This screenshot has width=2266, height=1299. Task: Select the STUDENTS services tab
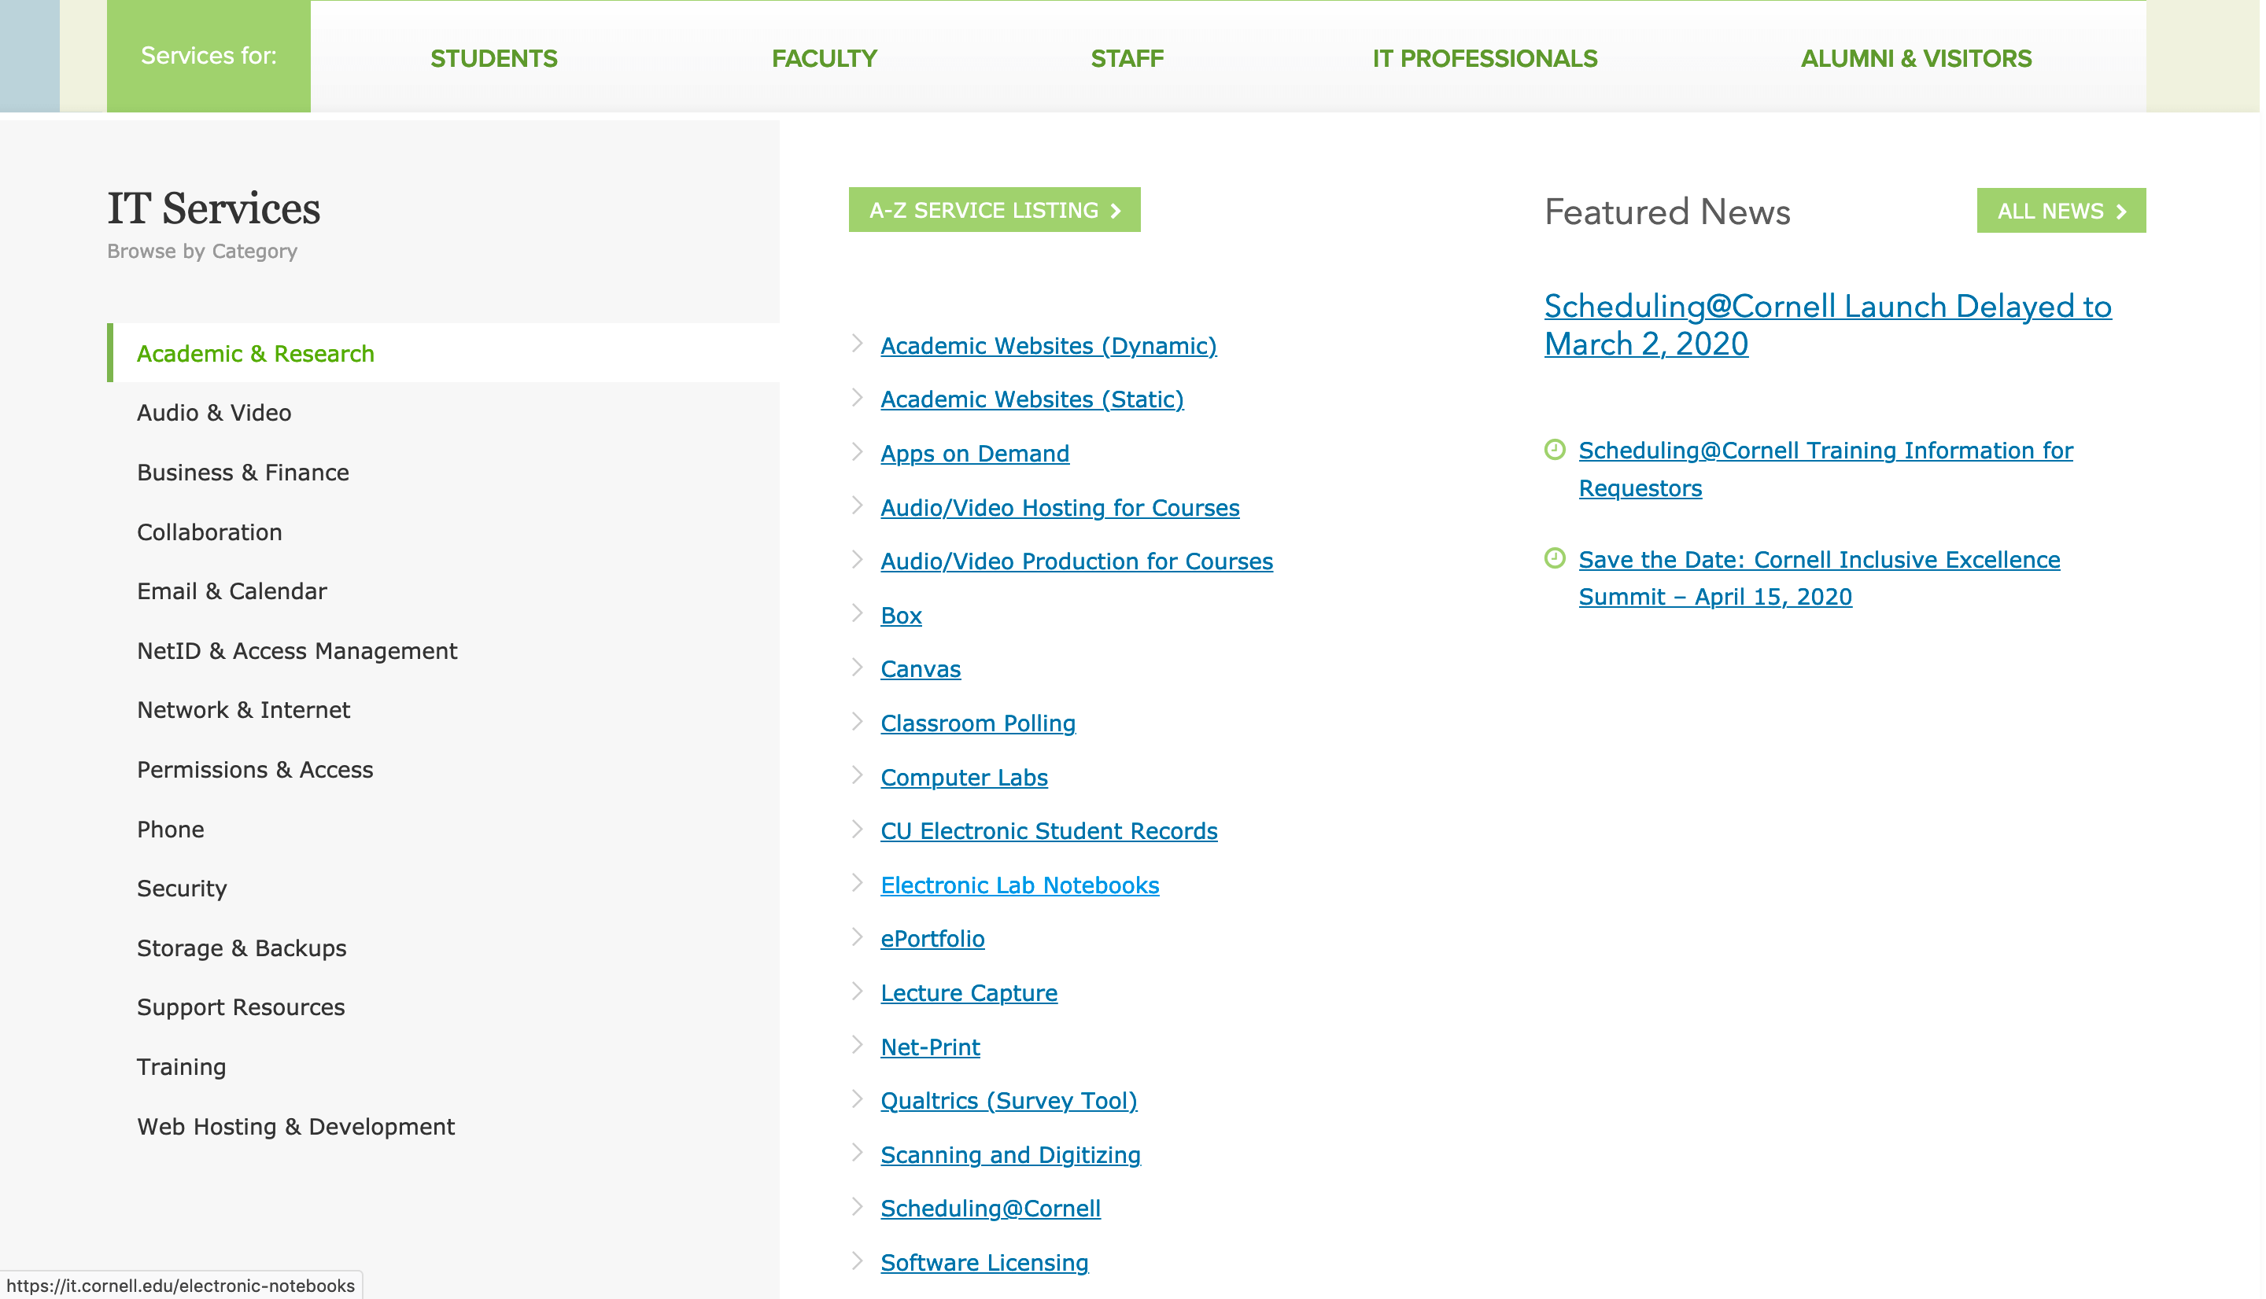[495, 57]
